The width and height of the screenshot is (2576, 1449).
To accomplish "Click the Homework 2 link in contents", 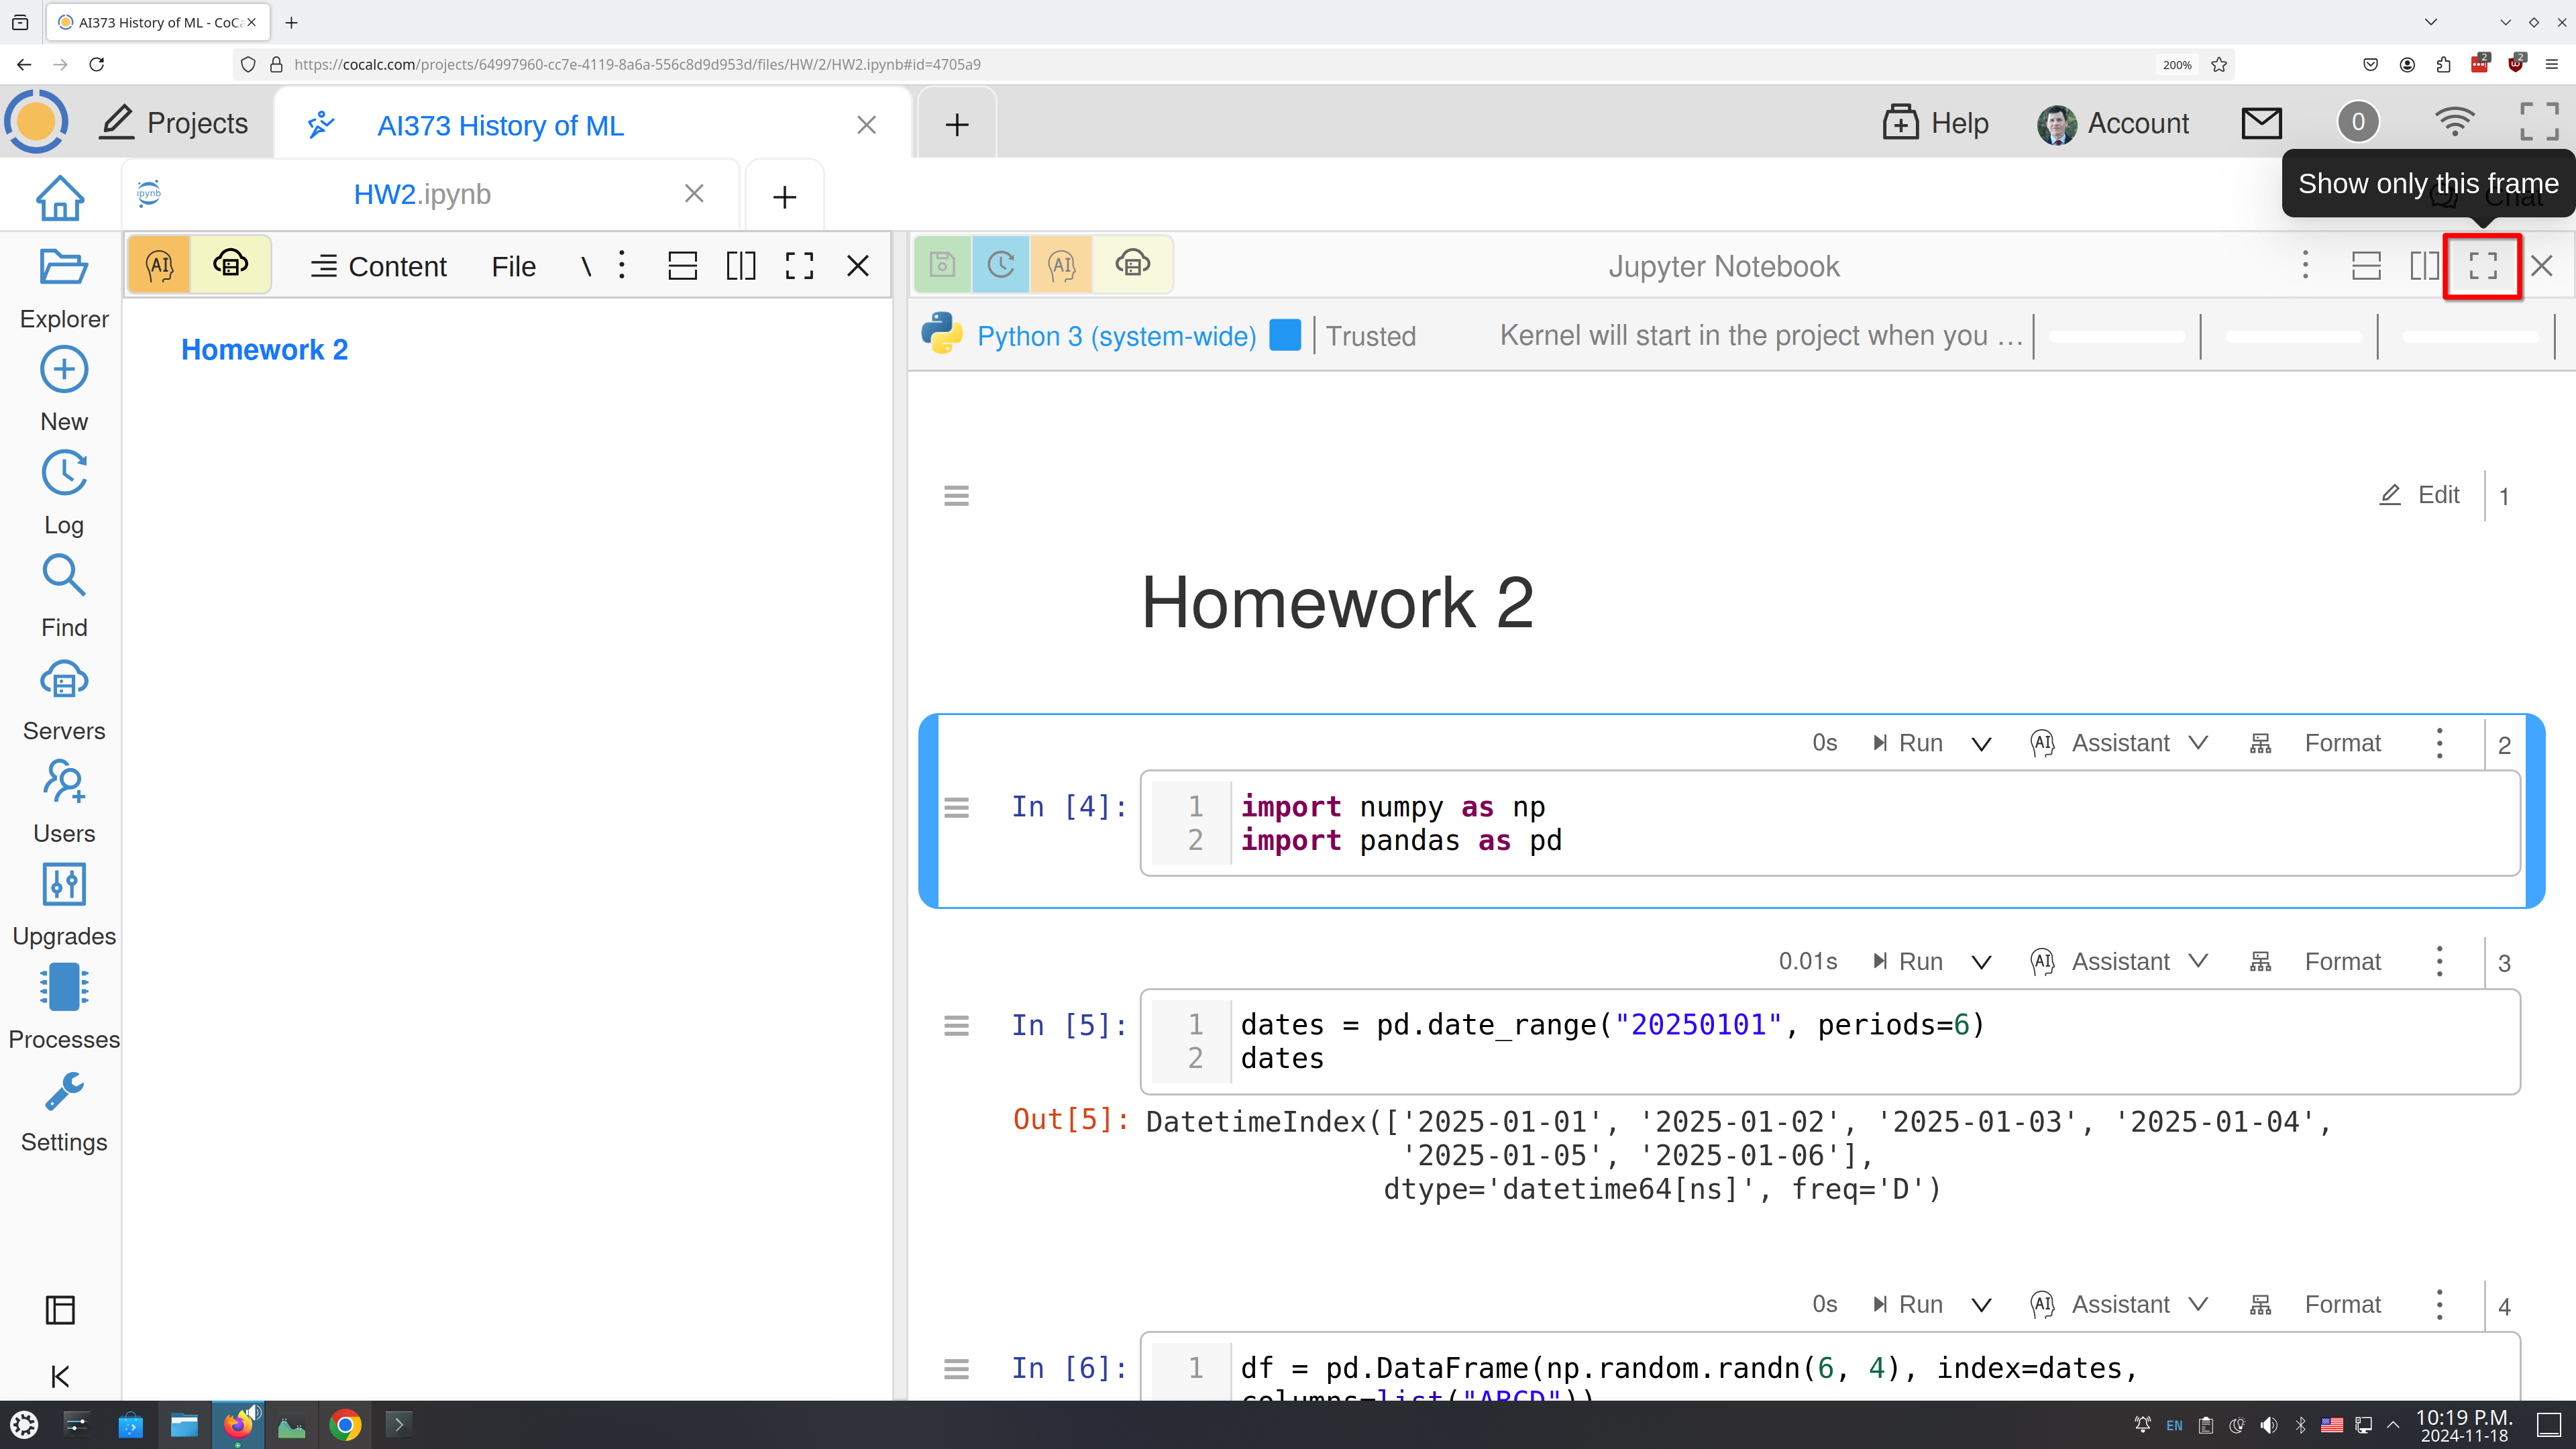I will tap(264, 350).
